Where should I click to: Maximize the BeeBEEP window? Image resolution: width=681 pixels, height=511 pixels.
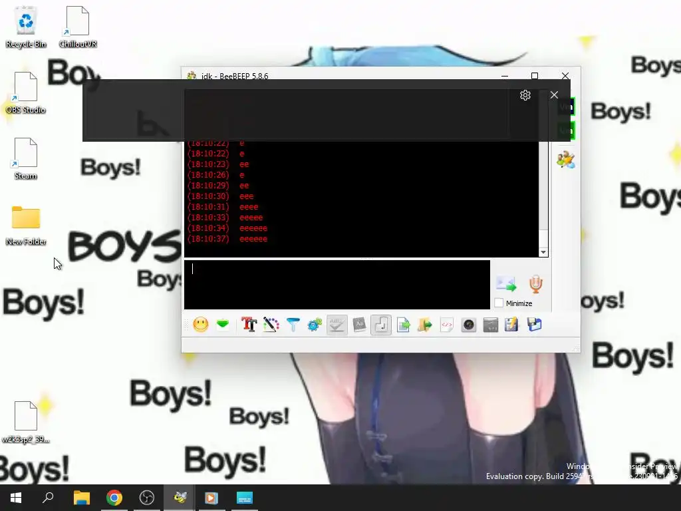tap(535, 76)
